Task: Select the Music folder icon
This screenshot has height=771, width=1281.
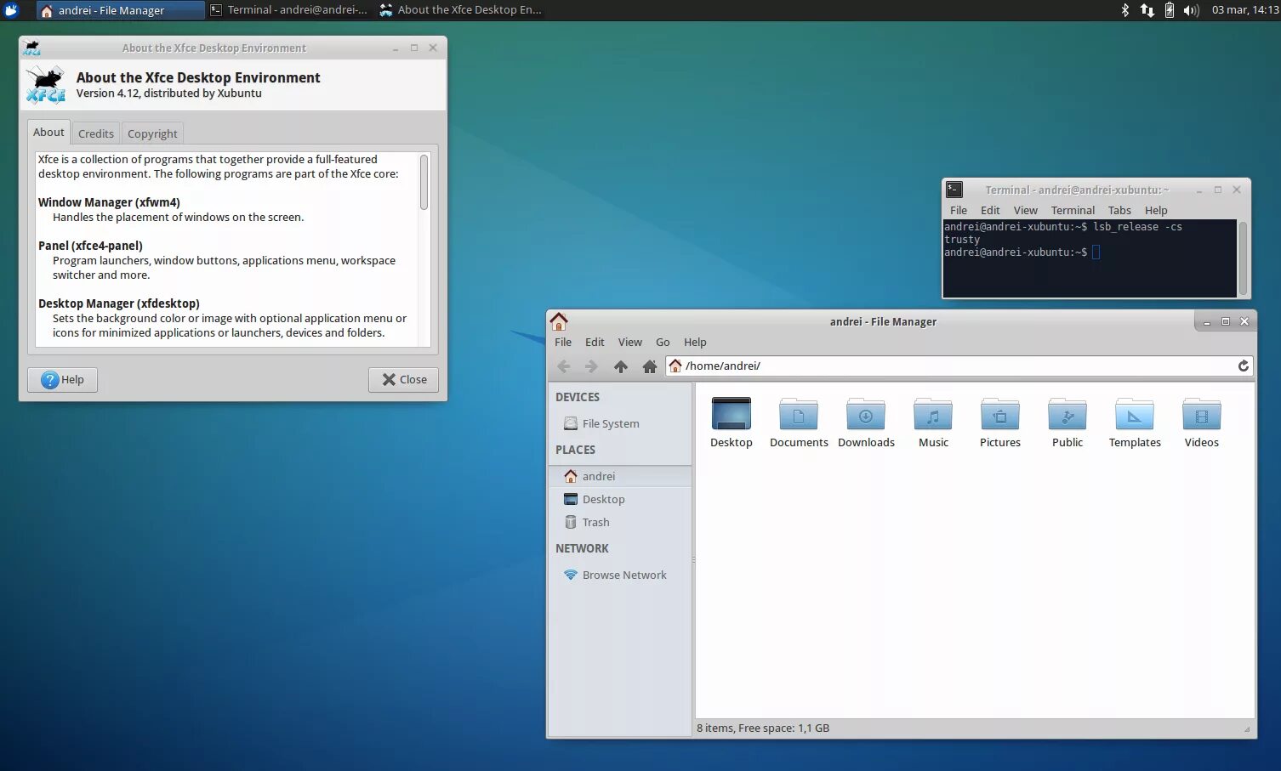Action: [x=933, y=422]
